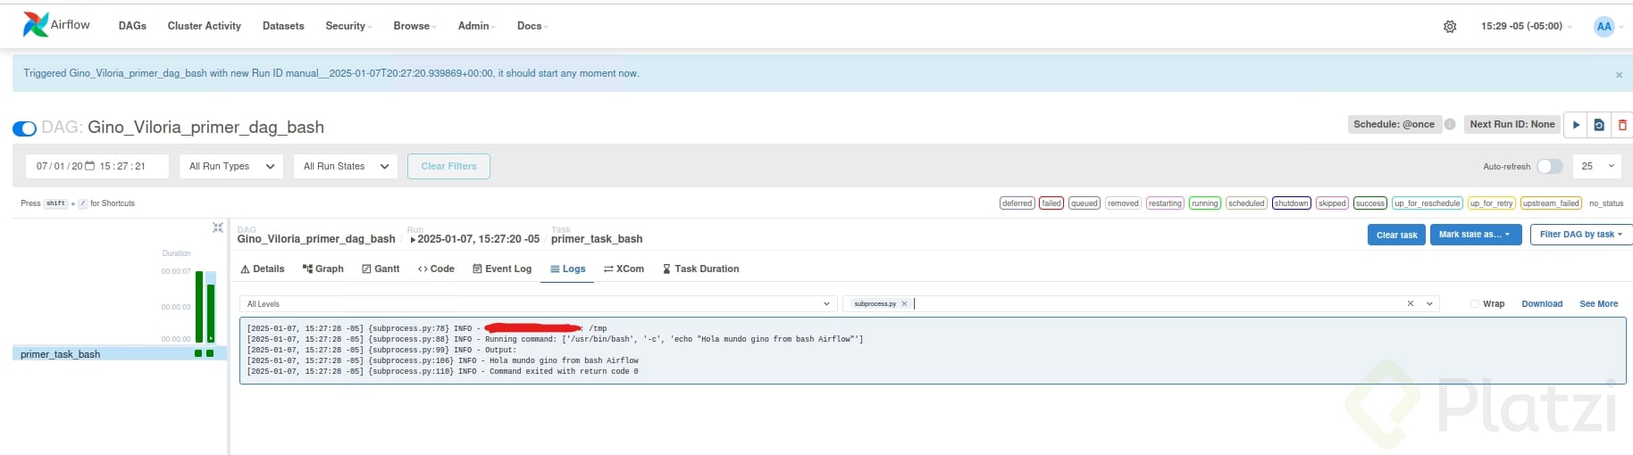
Task: Click the schedule info icon
Action: tap(1450, 124)
